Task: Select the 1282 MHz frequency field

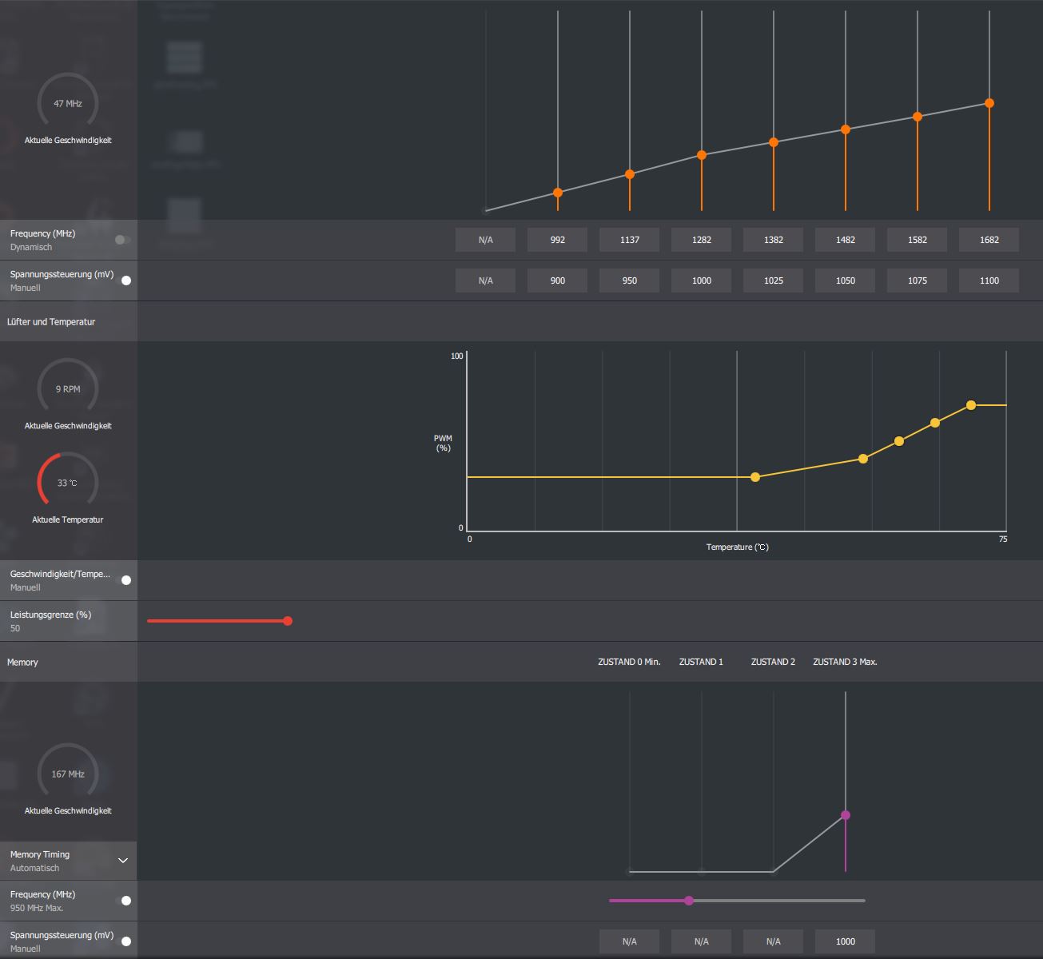Action: coord(702,240)
